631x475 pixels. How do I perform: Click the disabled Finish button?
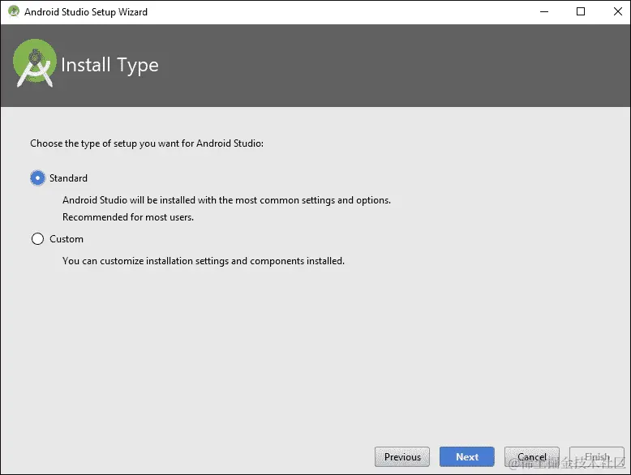[x=597, y=457]
